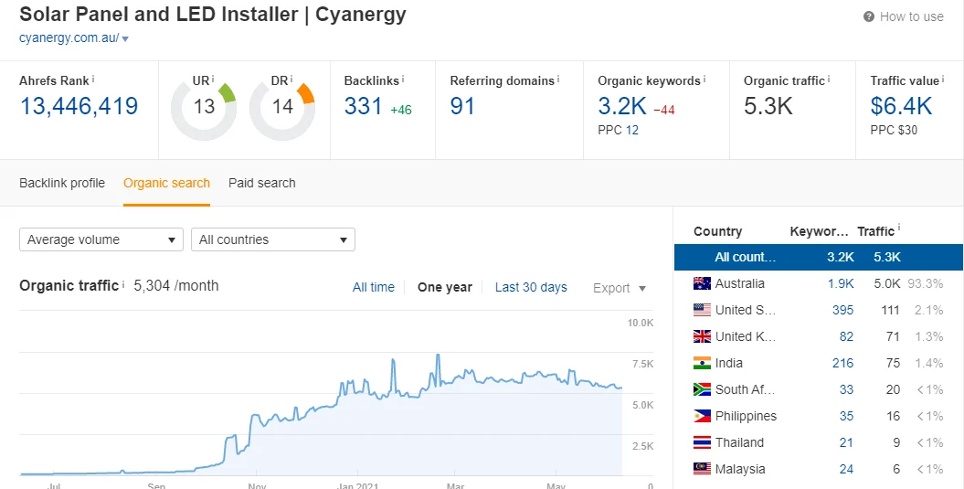Open the All countries dropdown
Viewport: 964px width, 489px height.
(x=273, y=239)
